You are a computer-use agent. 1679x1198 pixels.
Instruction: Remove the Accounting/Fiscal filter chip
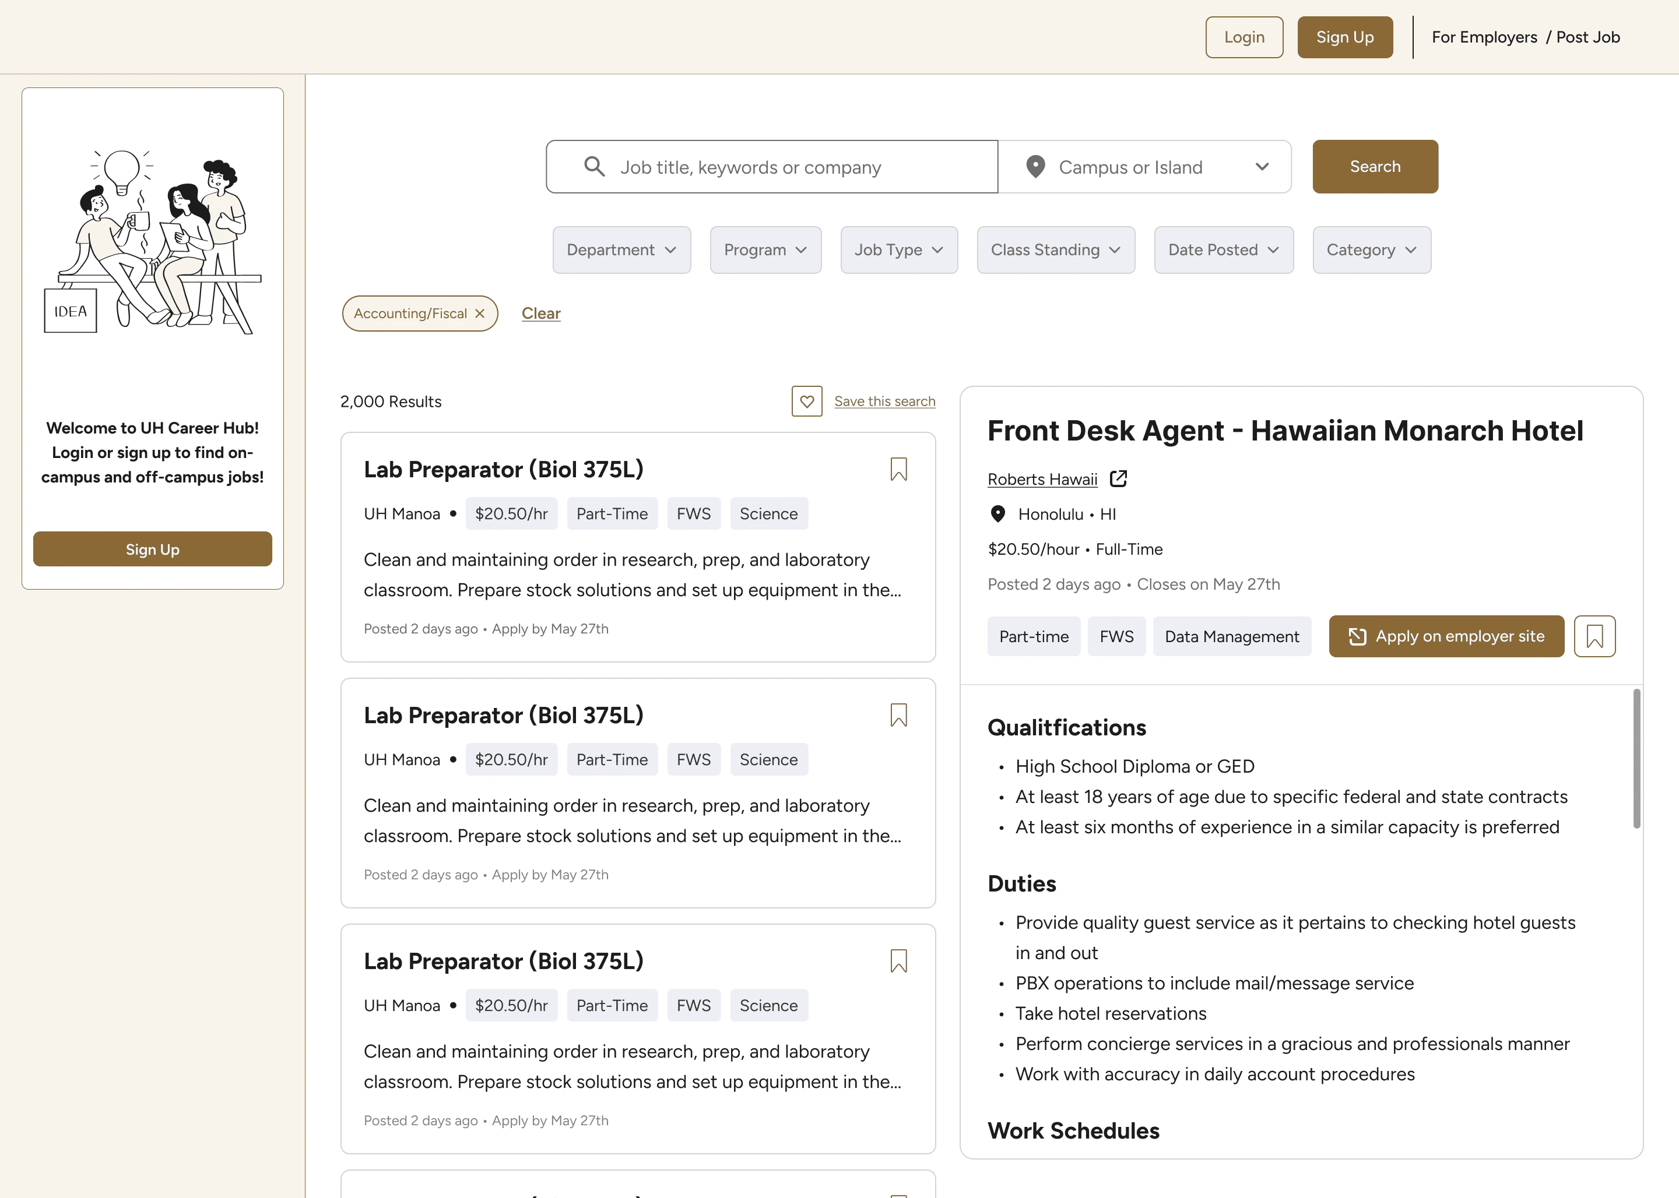tap(480, 313)
